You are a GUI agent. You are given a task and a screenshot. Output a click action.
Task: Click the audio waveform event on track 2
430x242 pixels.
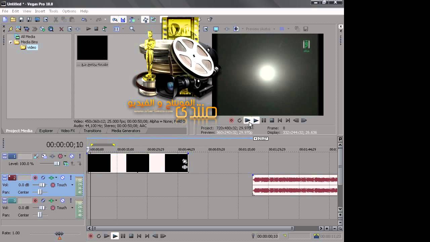tap(295, 185)
